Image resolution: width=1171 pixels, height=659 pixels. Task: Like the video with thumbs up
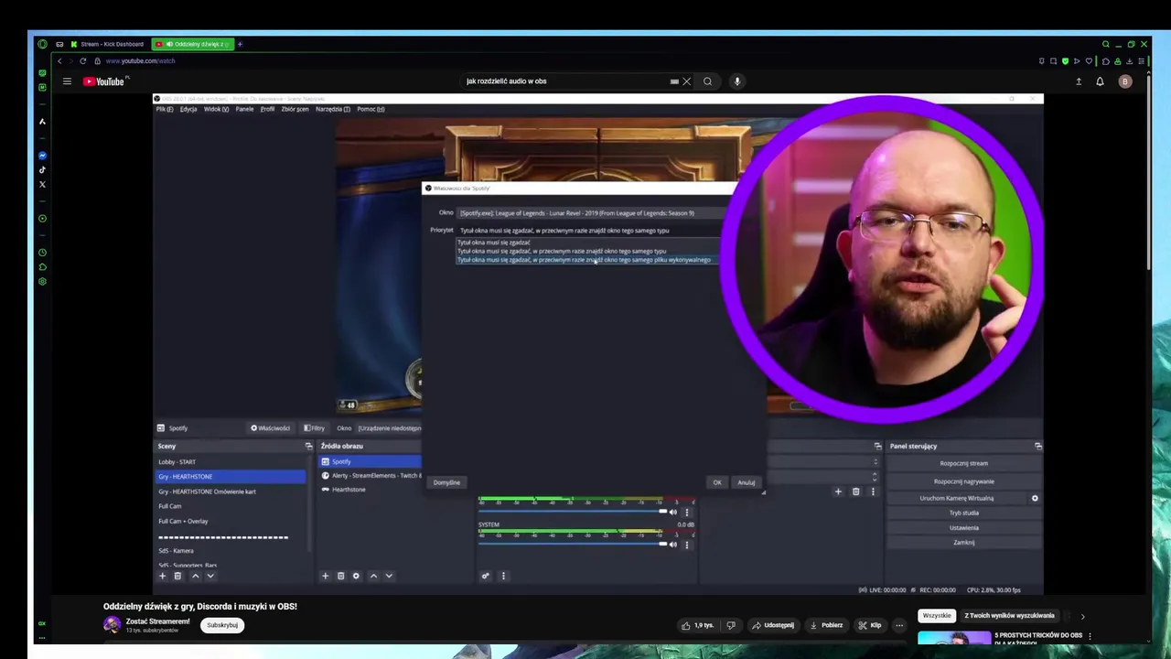(x=697, y=625)
